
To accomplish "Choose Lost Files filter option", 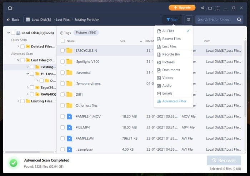I will pyautogui.click(x=174, y=46).
